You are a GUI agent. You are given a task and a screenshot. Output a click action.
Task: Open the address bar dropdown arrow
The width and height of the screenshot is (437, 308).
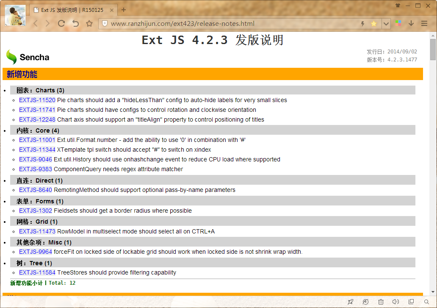click(x=386, y=24)
